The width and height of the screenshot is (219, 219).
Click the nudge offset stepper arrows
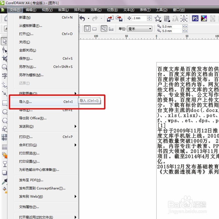click(x=149, y=18)
